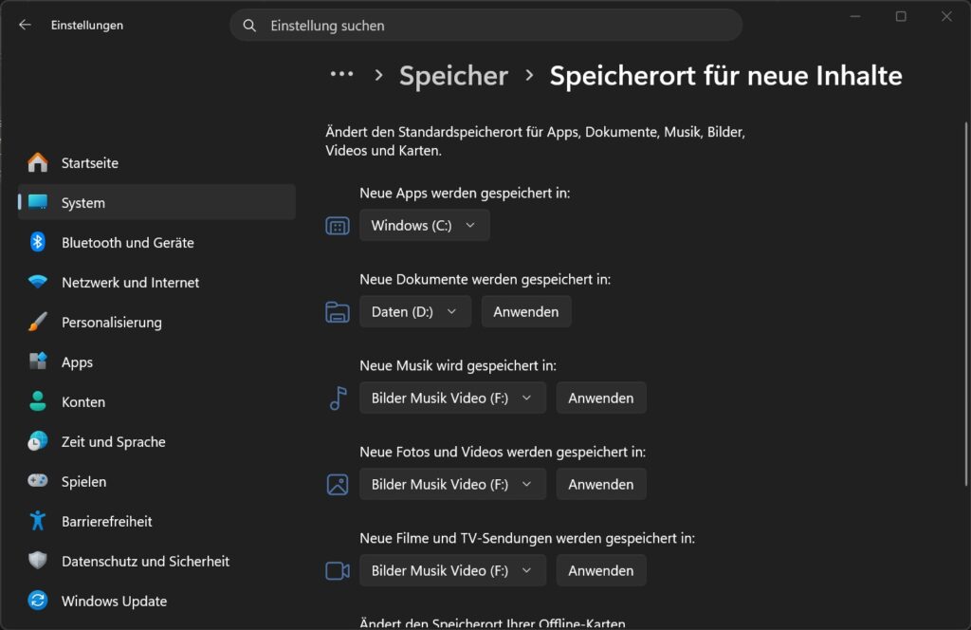Click the documents folder icon beside Daten (D:)
Viewport: 971px width, 630px height.
click(338, 312)
